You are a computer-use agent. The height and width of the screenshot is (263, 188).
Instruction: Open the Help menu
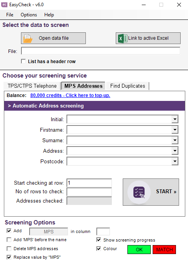(x=49, y=15)
